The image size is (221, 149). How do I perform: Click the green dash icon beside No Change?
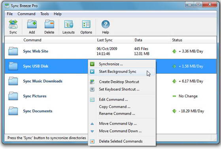coord(174,96)
